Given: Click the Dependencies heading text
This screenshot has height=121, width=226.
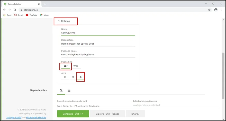Looking at the screenshot, I should click(x=38, y=90).
